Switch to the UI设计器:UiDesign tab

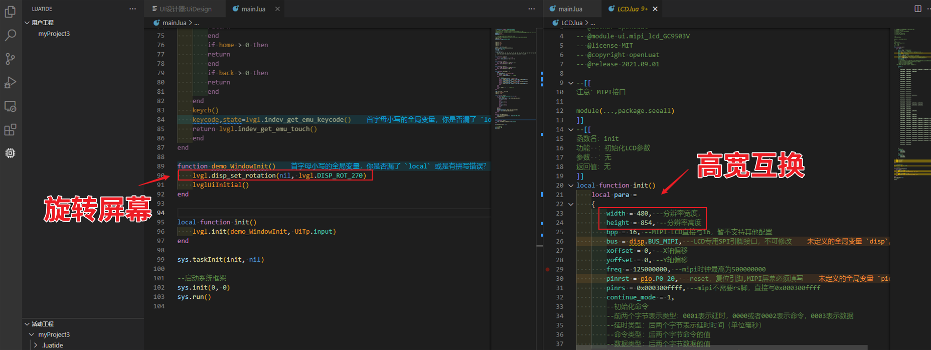tap(185, 9)
